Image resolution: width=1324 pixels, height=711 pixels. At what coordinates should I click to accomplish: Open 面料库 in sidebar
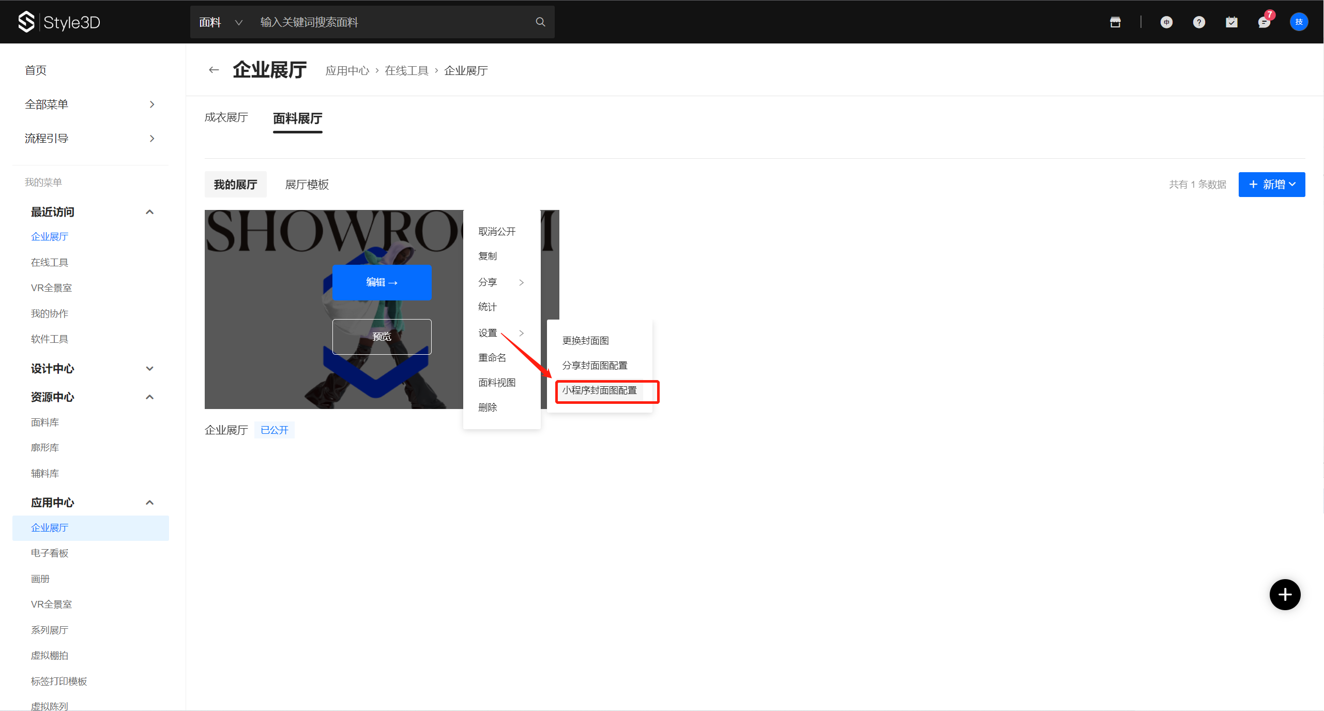coord(45,422)
